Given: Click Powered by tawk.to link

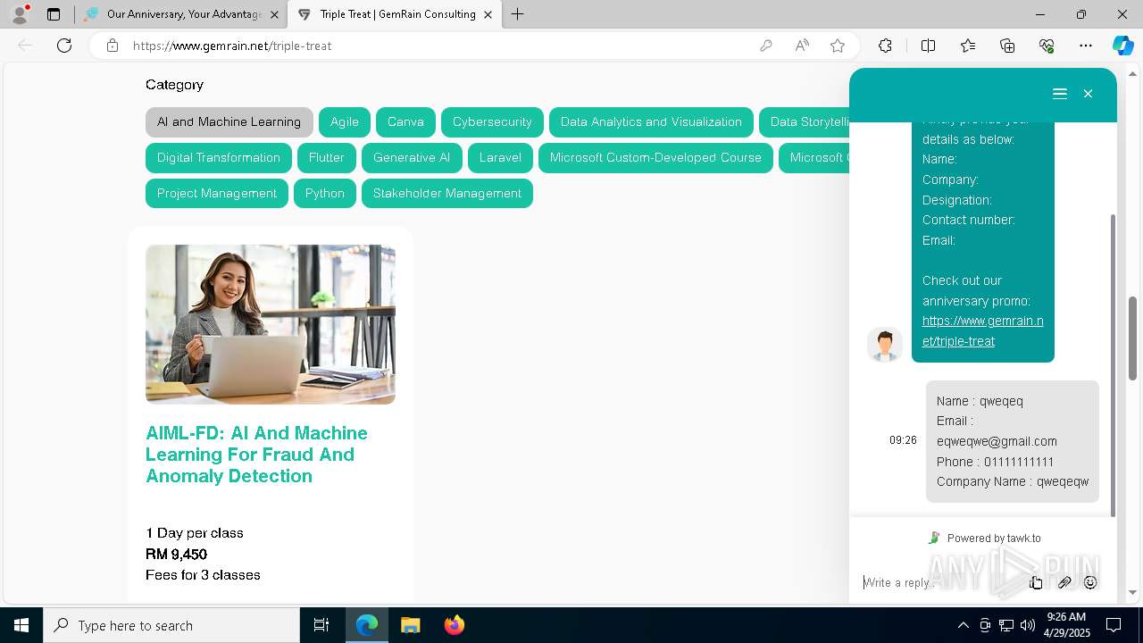Looking at the screenshot, I should [985, 538].
